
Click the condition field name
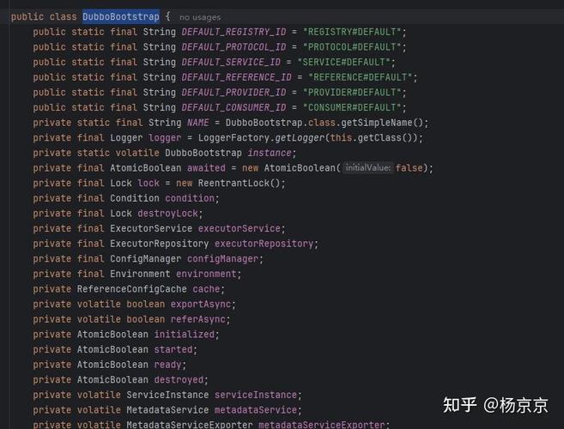pos(190,198)
